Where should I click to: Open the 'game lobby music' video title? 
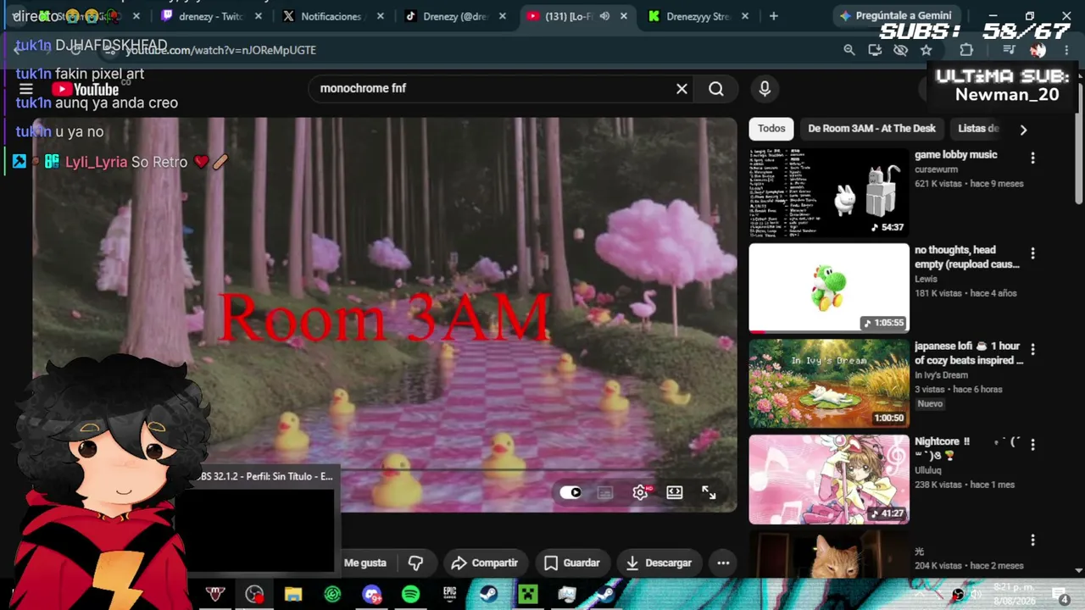(955, 155)
